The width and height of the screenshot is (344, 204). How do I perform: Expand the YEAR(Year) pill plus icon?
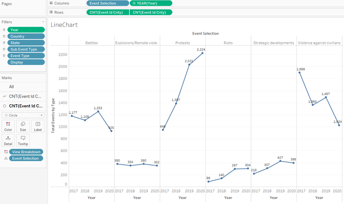point(134,3)
